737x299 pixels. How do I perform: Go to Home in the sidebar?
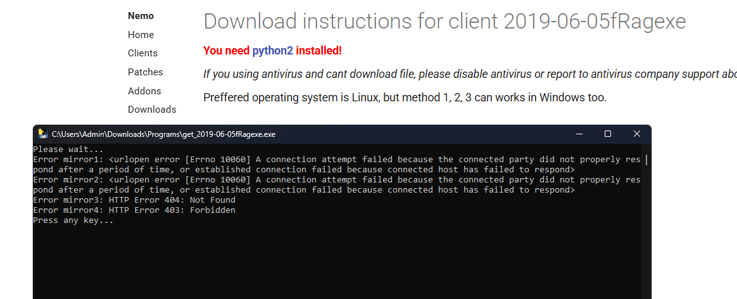141,35
